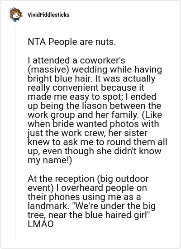Click the 'I attended a coworker's' line

coord(76,60)
